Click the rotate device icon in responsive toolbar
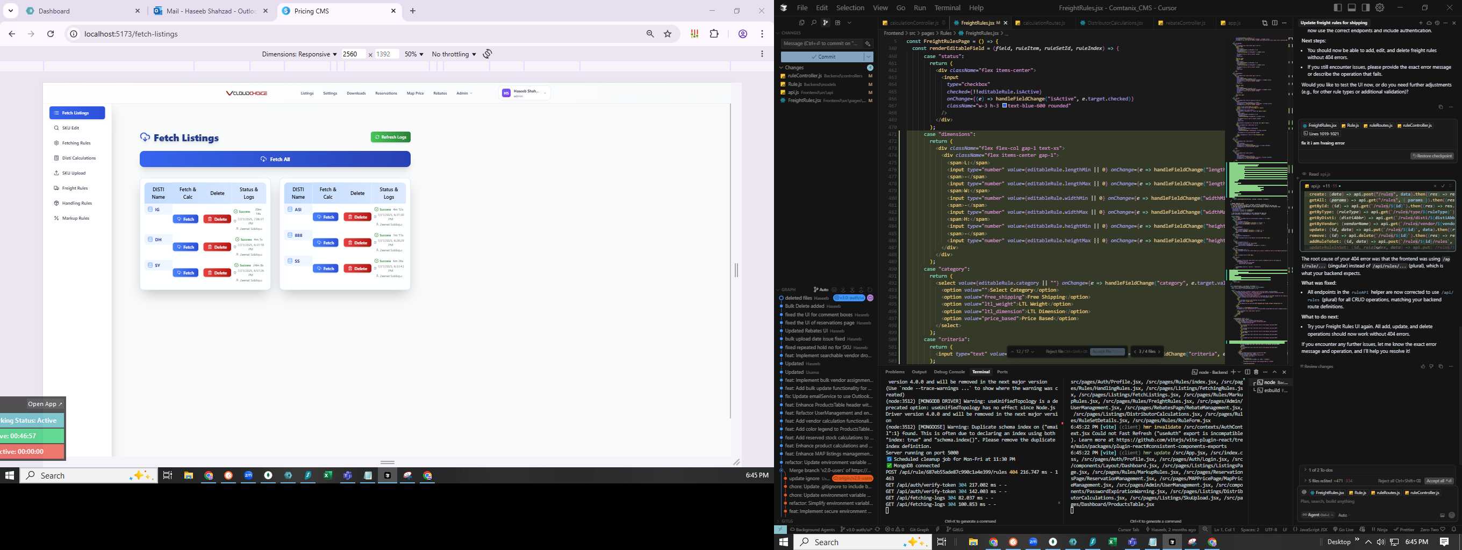1462x550 pixels. (x=488, y=54)
